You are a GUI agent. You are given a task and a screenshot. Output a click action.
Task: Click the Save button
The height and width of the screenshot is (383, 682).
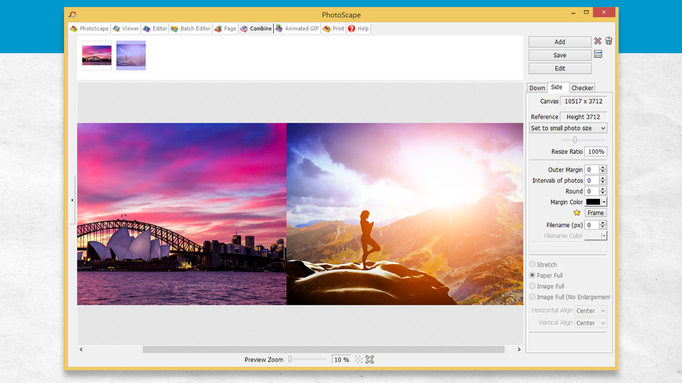560,55
